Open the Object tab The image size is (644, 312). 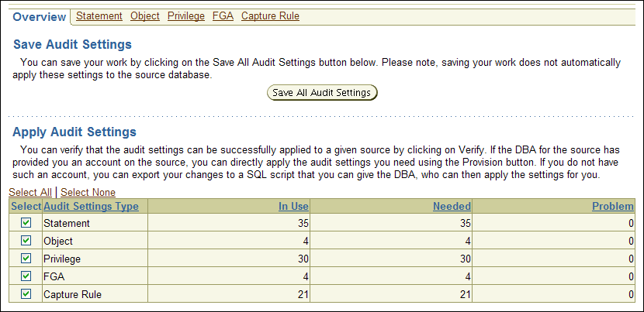click(x=145, y=16)
